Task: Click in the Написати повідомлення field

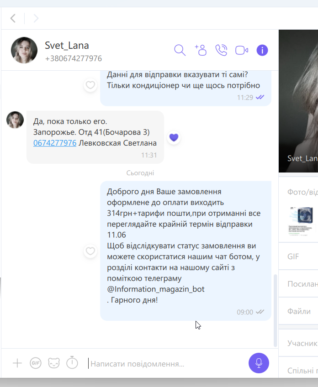Action: (165, 364)
